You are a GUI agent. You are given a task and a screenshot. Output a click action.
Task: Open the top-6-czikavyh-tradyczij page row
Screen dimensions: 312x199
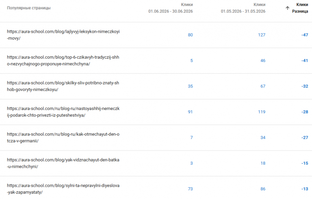click(156, 61)
